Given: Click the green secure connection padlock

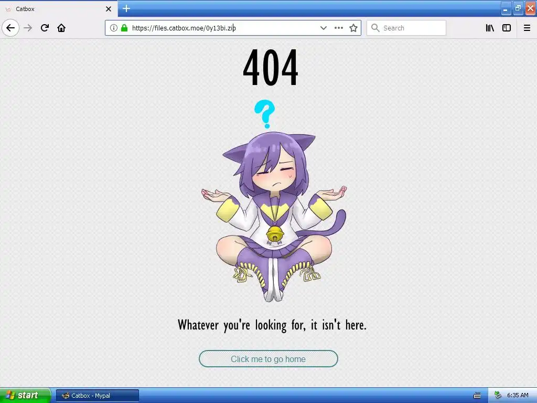Looking at the screenshot, I should [x=124, y=28].
